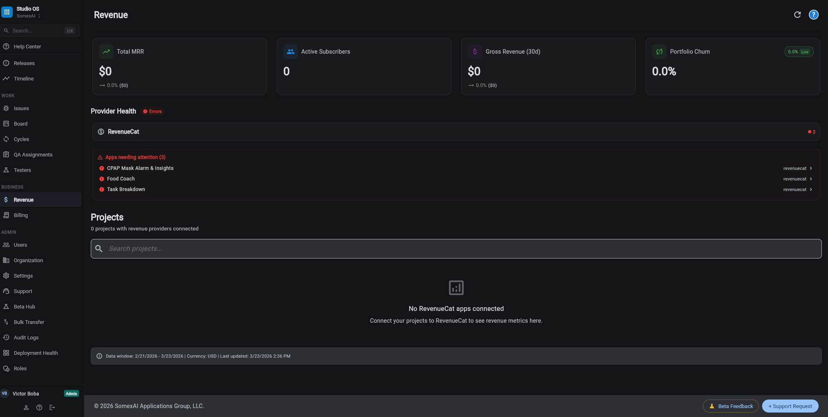Click the refresh icon on the Revenue page
This screenshot has width=828, height=417.
pyautogui.click(x=797, y=15)
